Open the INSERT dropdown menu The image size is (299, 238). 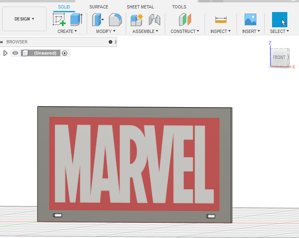click(x=251, y=31)
